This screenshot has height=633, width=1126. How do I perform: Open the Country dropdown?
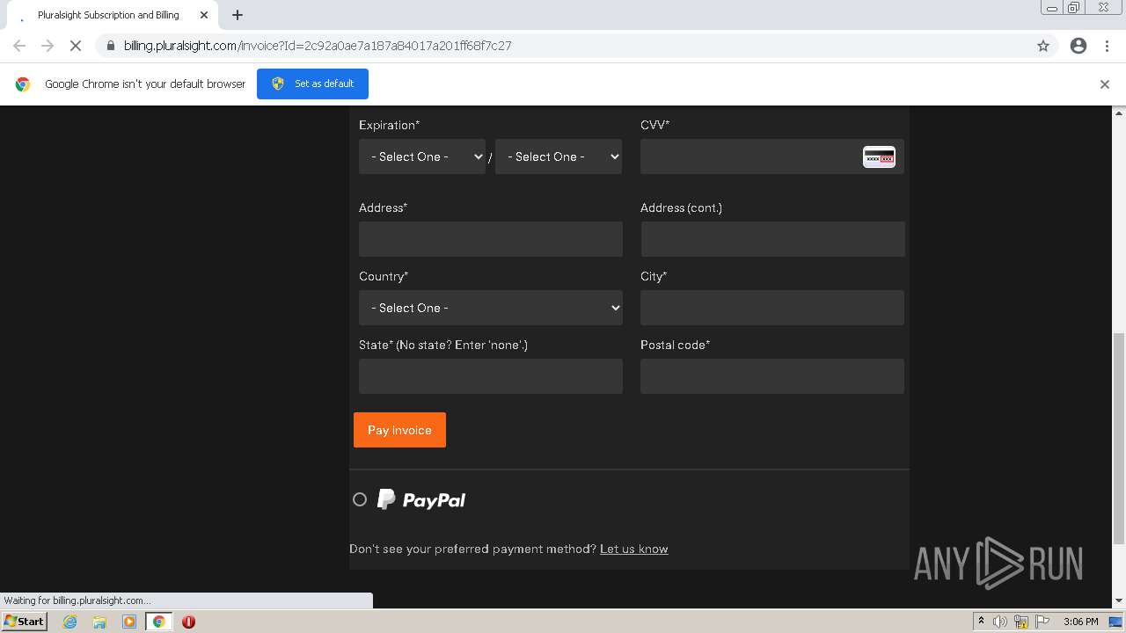click(491, 308)
